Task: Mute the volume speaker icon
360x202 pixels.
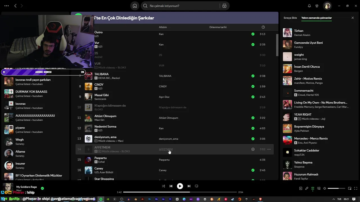Action: click(325, 189)
